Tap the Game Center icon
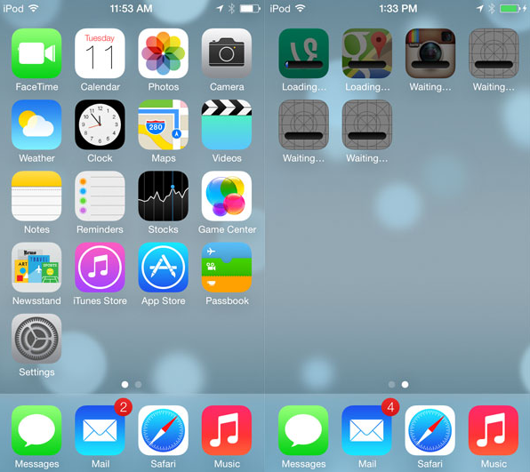Image resolution: width=530 pixels, height=472 pixels. tap(227, 196)
